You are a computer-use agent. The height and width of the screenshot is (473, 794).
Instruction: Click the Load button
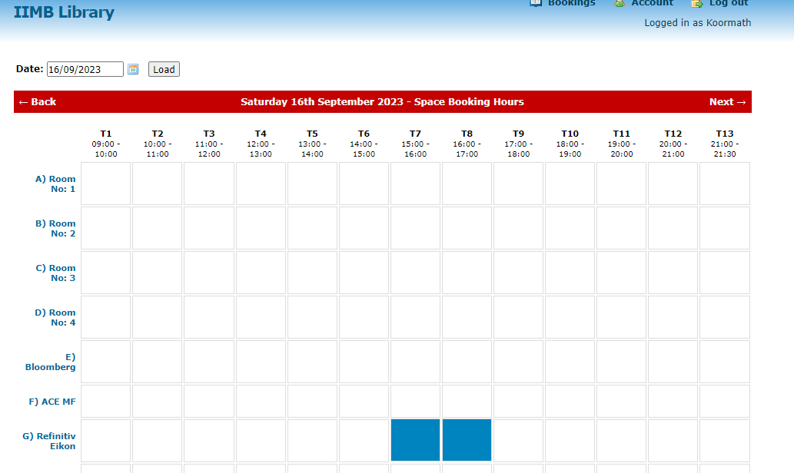(163, 69)
